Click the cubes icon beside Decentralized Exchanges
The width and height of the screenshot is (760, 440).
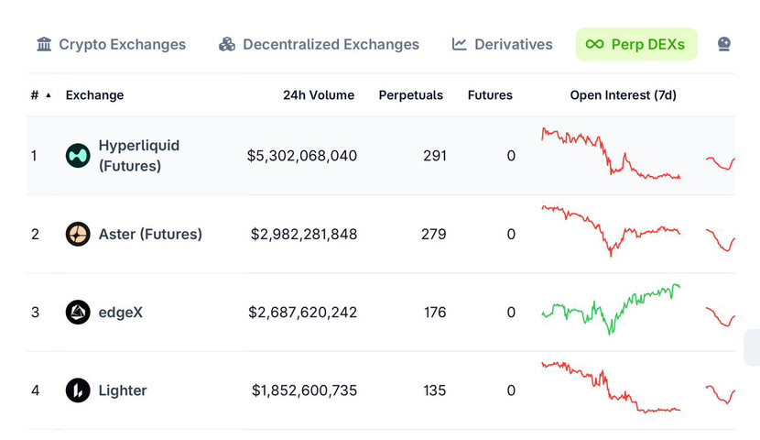tap(227, 44)
